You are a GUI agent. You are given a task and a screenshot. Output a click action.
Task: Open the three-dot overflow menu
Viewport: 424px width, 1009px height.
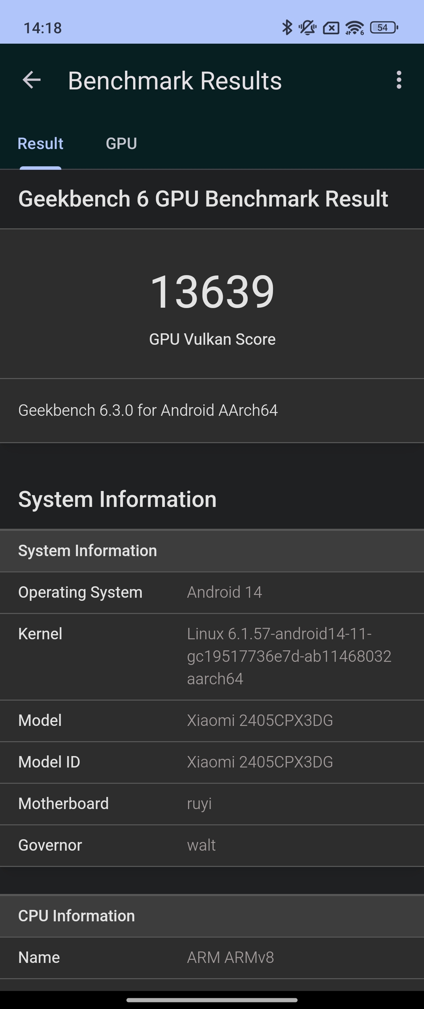point(399,80)
